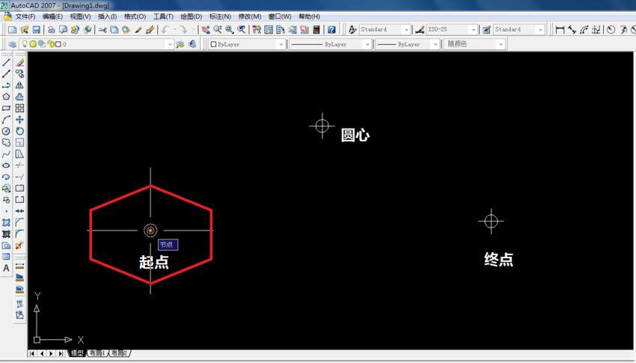Select the Rotate tool
This screenshot has height=363, width=636.
[19, 131]
